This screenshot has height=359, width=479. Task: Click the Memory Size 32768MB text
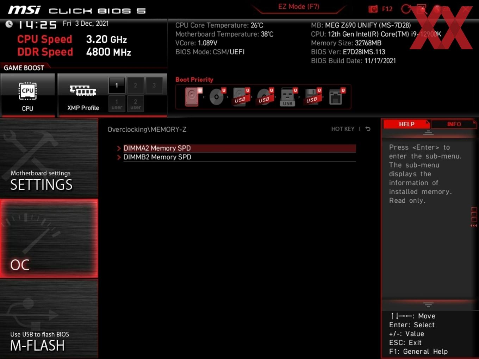tap(346, 43)
